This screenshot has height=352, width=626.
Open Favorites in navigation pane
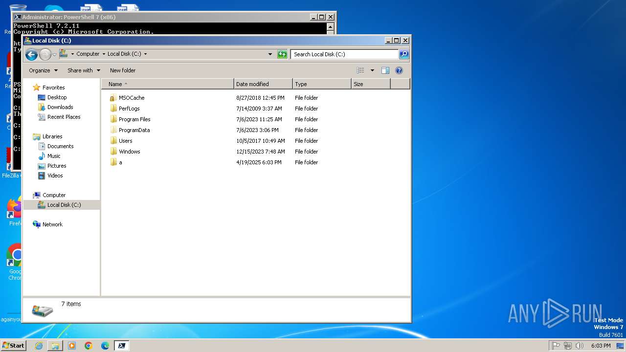pos(53,88)
